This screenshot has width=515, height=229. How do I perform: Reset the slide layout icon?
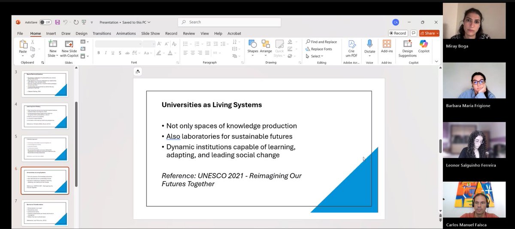[83, 49]
